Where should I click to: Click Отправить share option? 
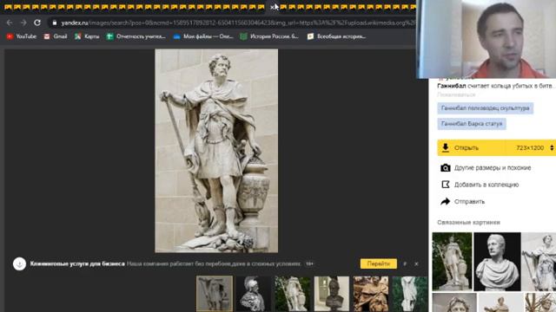469,202
